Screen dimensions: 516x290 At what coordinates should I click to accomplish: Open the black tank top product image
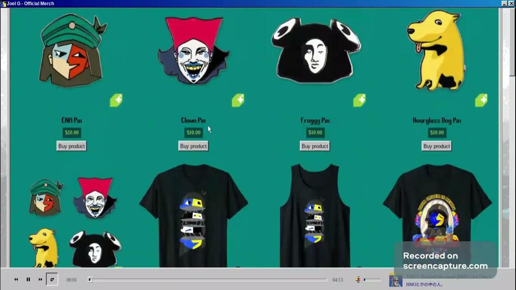tap(315, 216)
